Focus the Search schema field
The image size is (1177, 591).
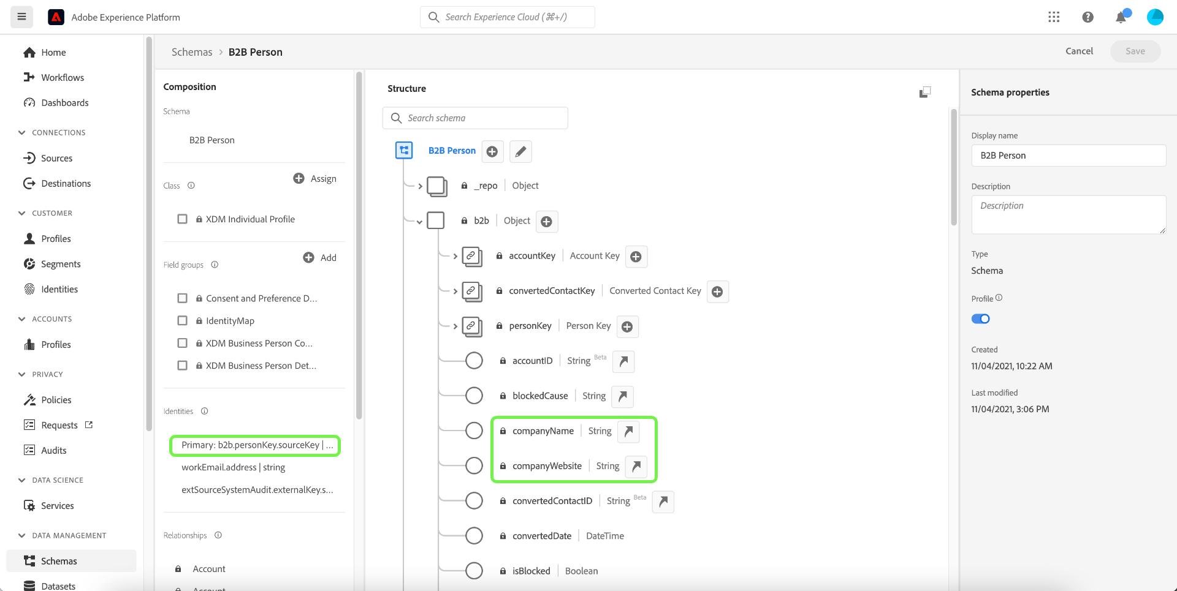tap(475, 118)
